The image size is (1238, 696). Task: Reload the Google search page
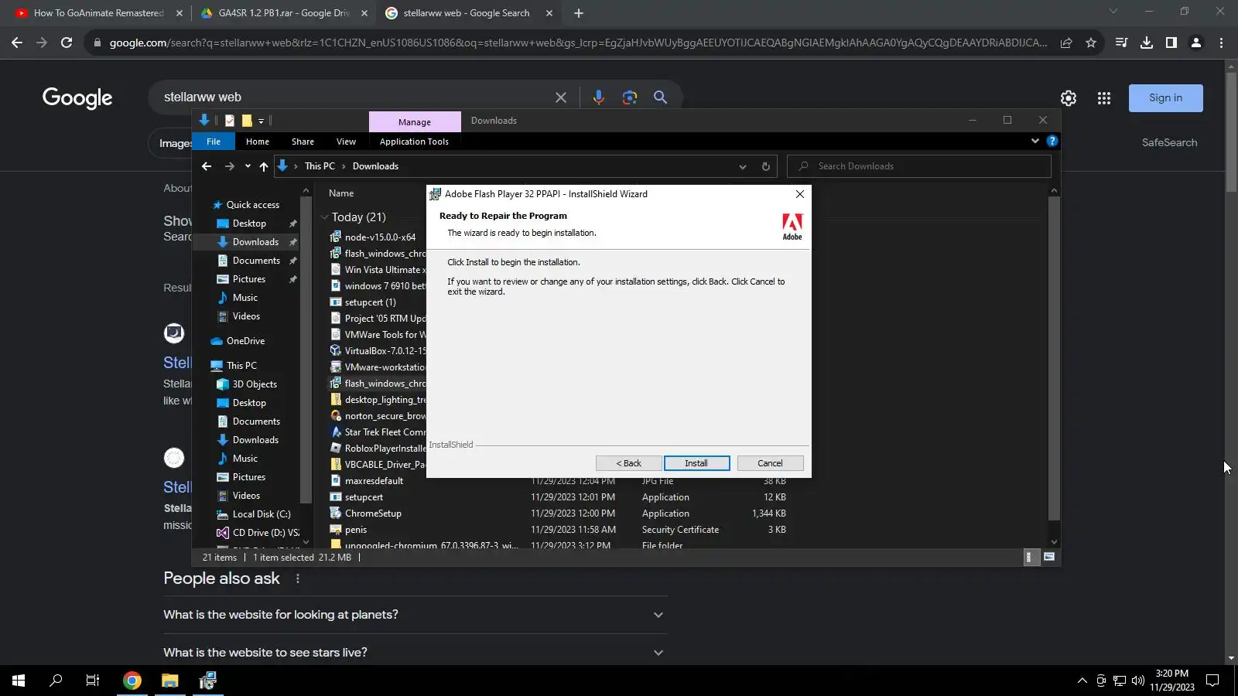pos(67,43)
